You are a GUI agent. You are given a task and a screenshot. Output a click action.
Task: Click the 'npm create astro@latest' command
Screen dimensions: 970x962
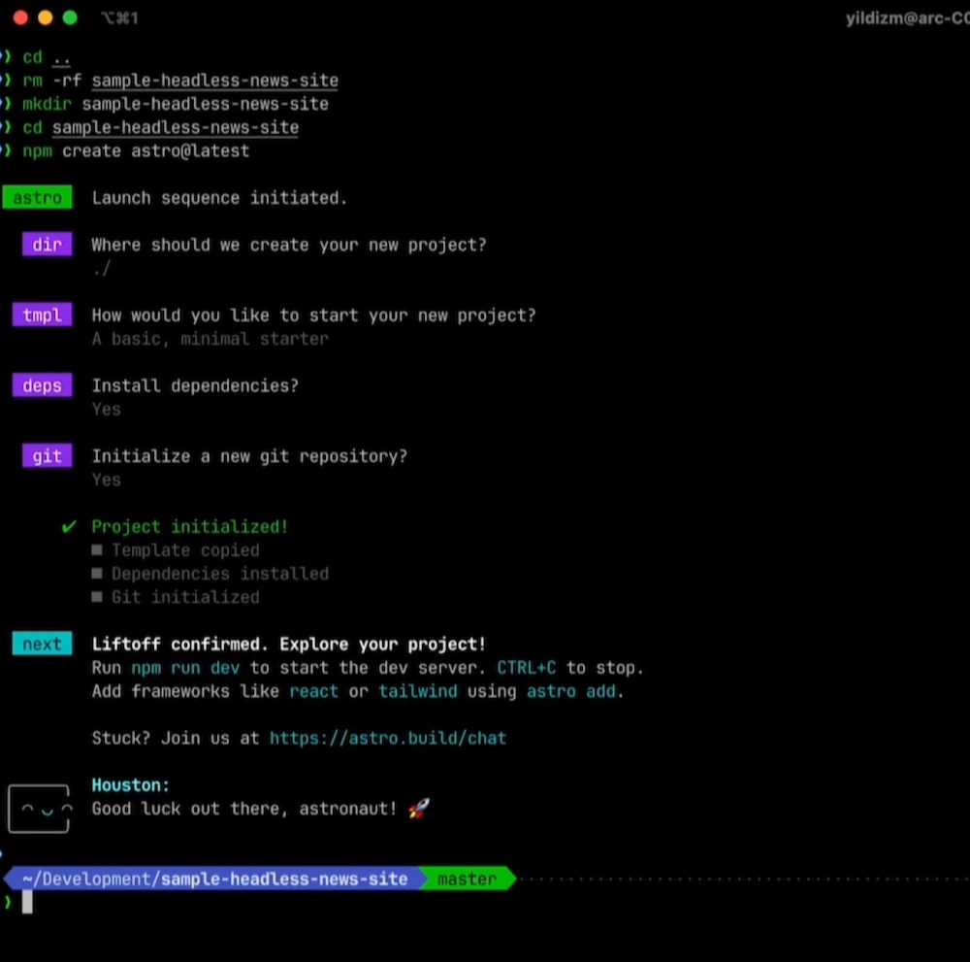(x=136, y=151)
